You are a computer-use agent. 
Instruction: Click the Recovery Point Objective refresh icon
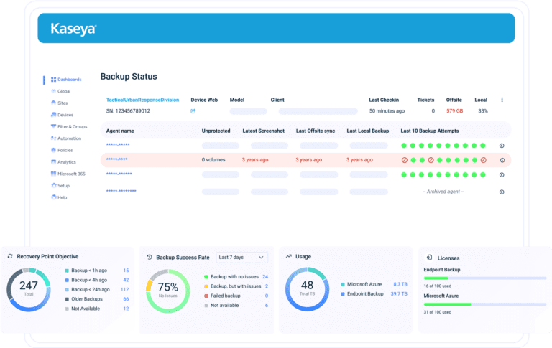(x=10, y=256)
